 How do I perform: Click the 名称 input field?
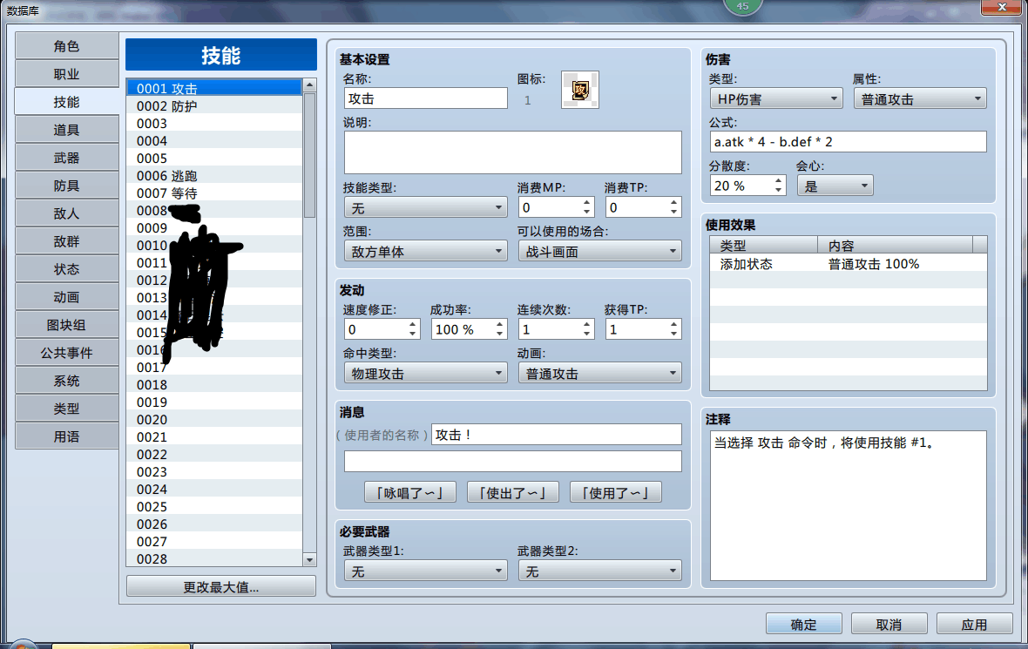click(425, 98)
